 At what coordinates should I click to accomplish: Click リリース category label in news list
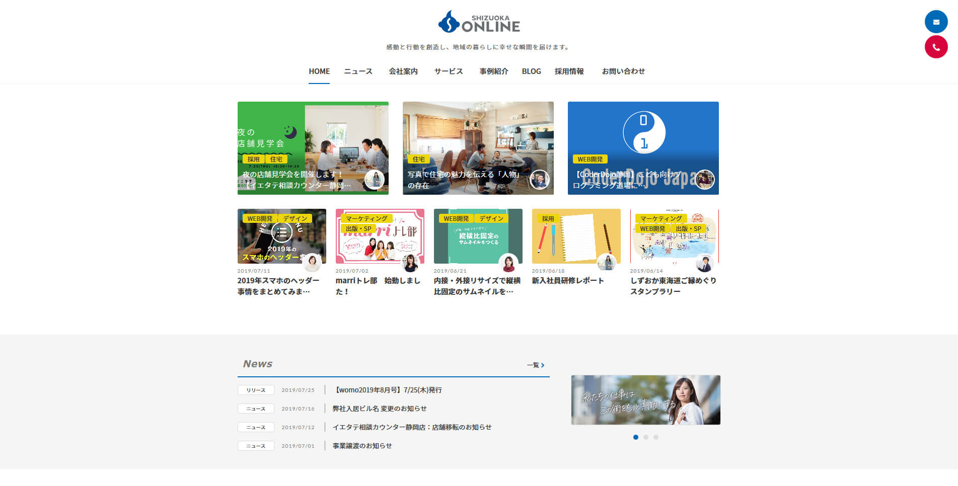(x=256, y=390)
